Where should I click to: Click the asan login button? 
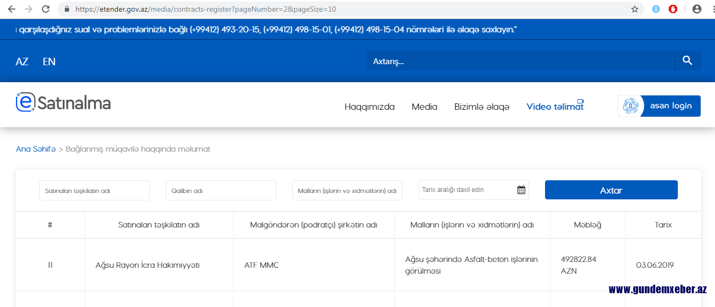(659, 106)
